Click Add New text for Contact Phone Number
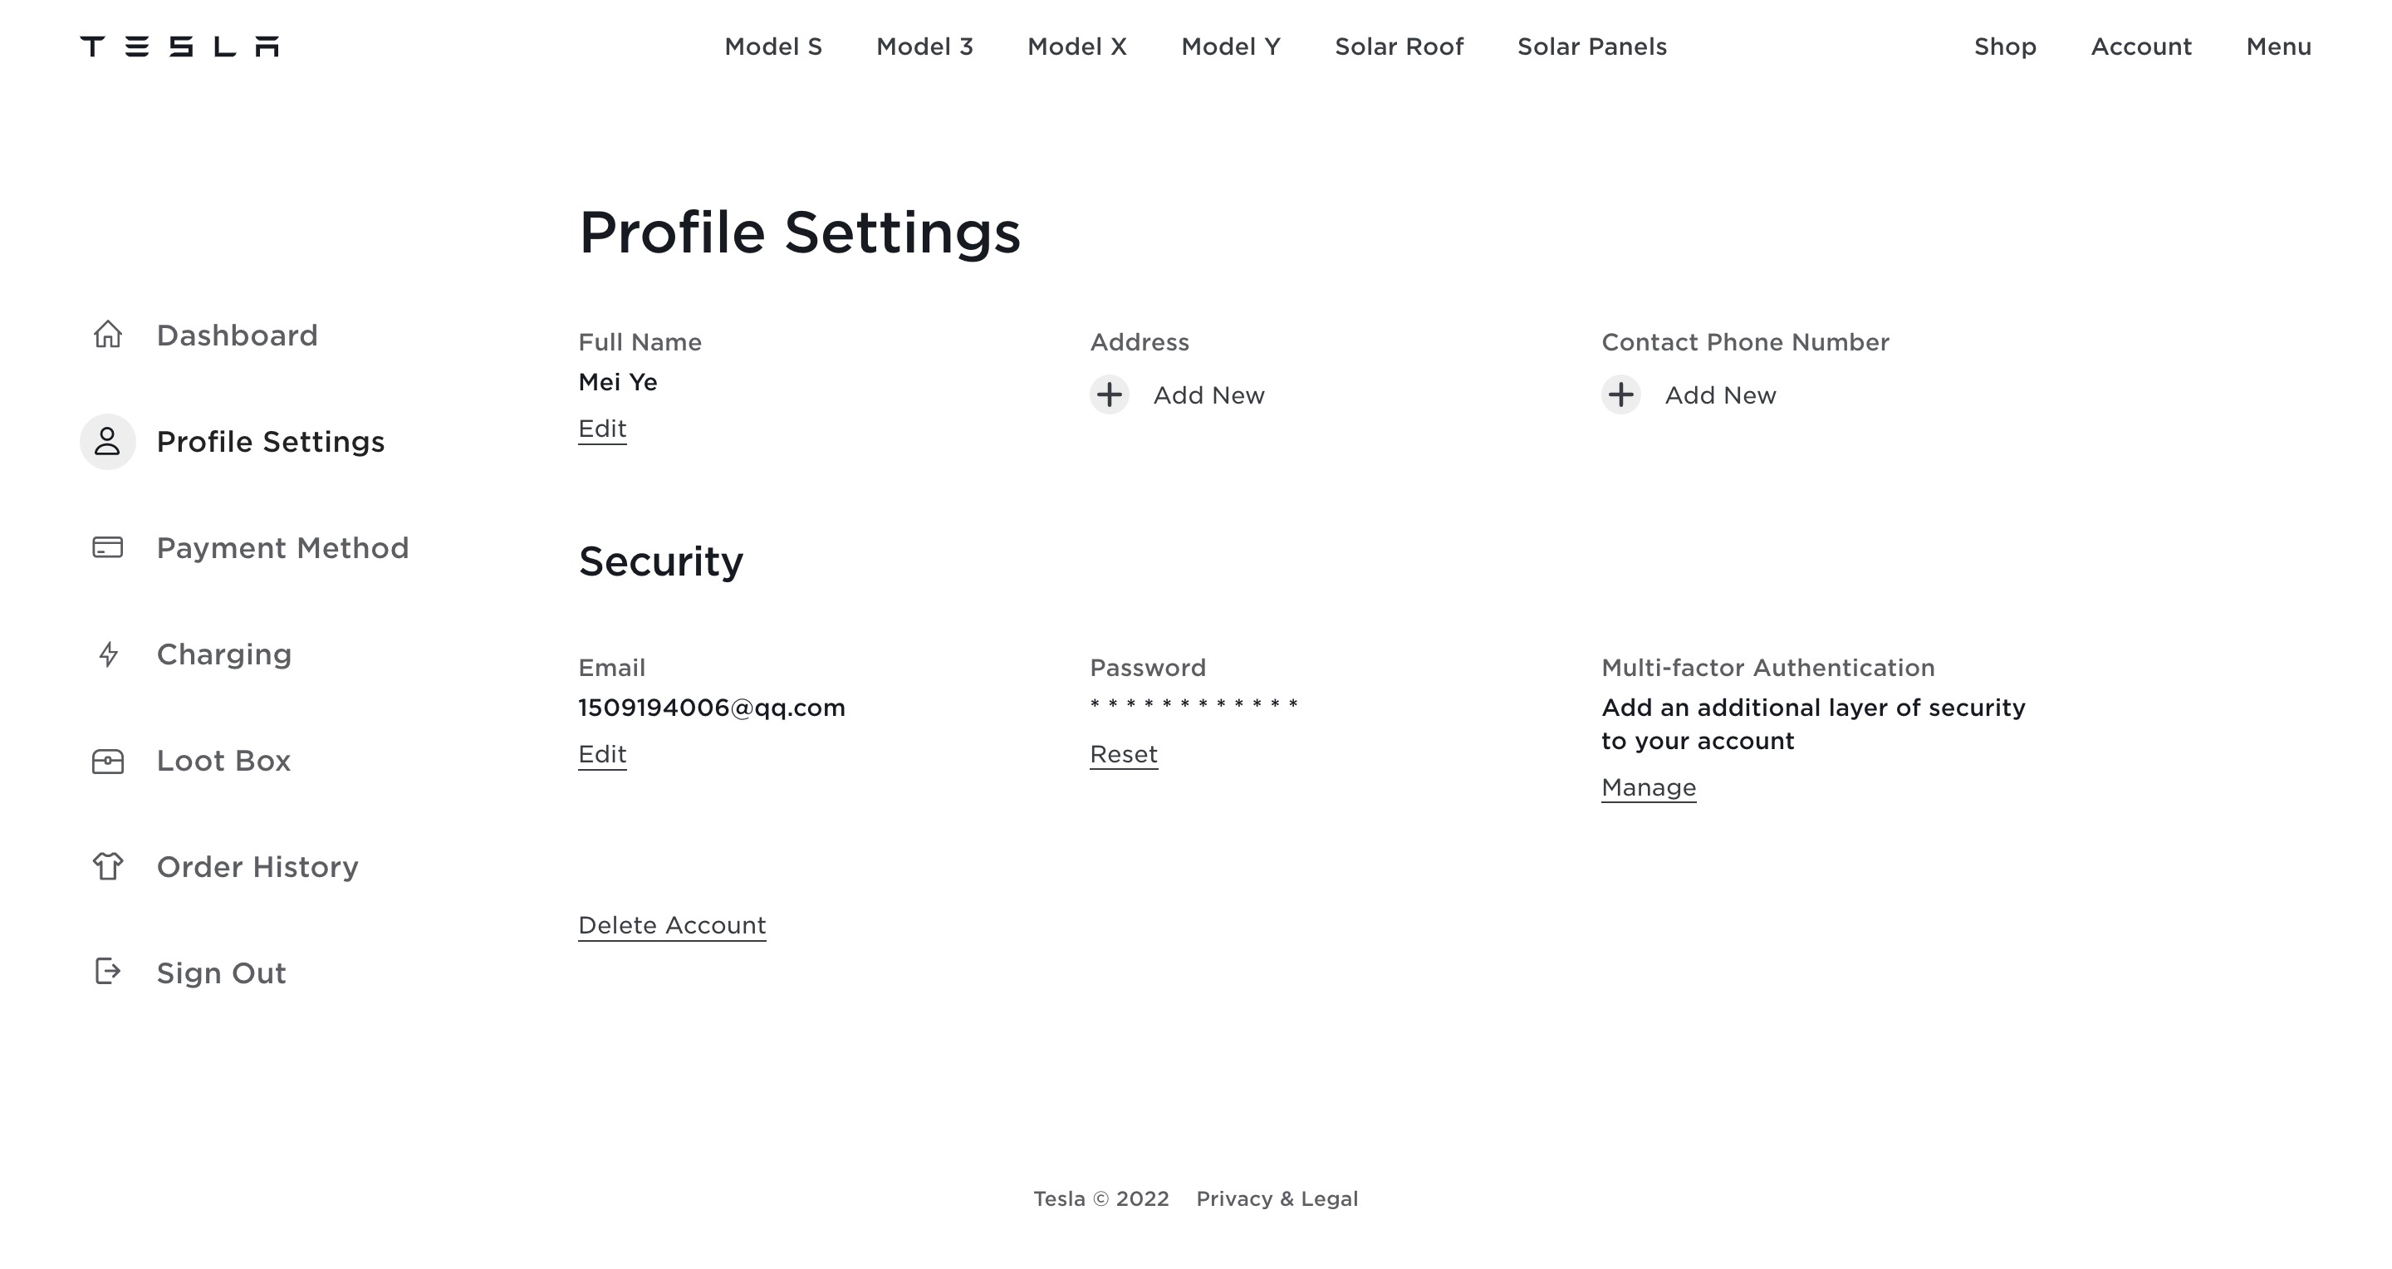2392x1269 pixels. tap(1721, 395)
